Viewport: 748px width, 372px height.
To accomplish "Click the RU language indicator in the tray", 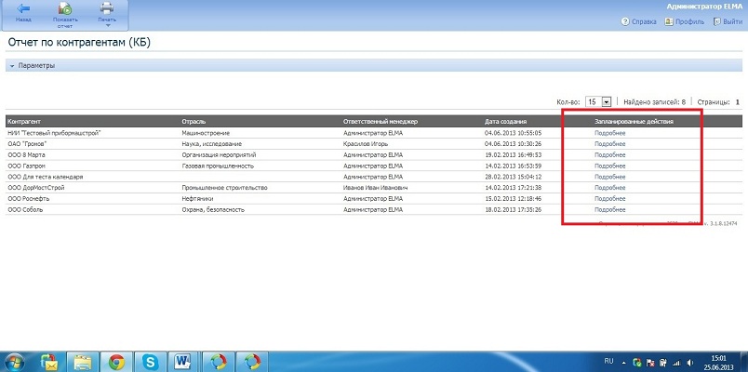I will point(610,358).
